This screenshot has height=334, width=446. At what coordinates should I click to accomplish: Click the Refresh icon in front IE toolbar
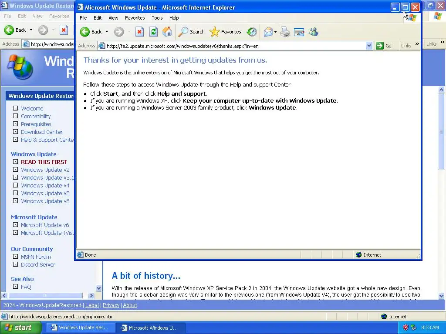[154, 32]
